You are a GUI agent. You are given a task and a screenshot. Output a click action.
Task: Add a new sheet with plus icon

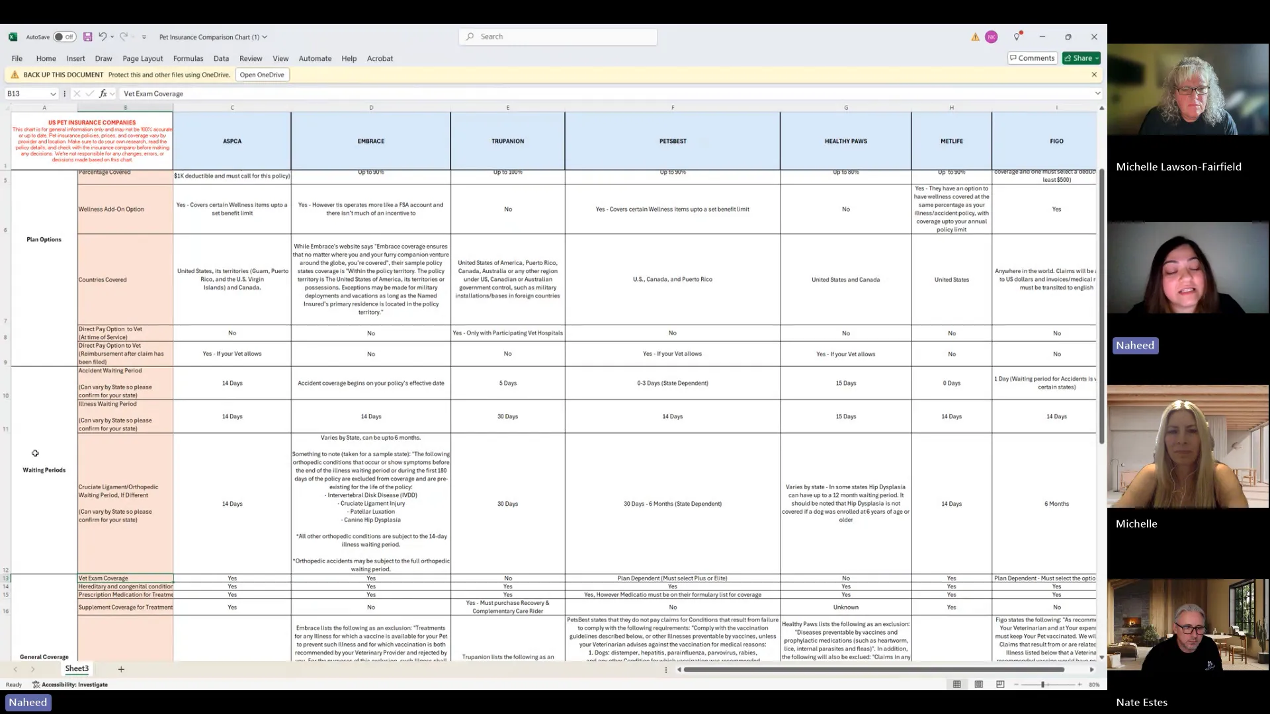[x=121, y=669]
